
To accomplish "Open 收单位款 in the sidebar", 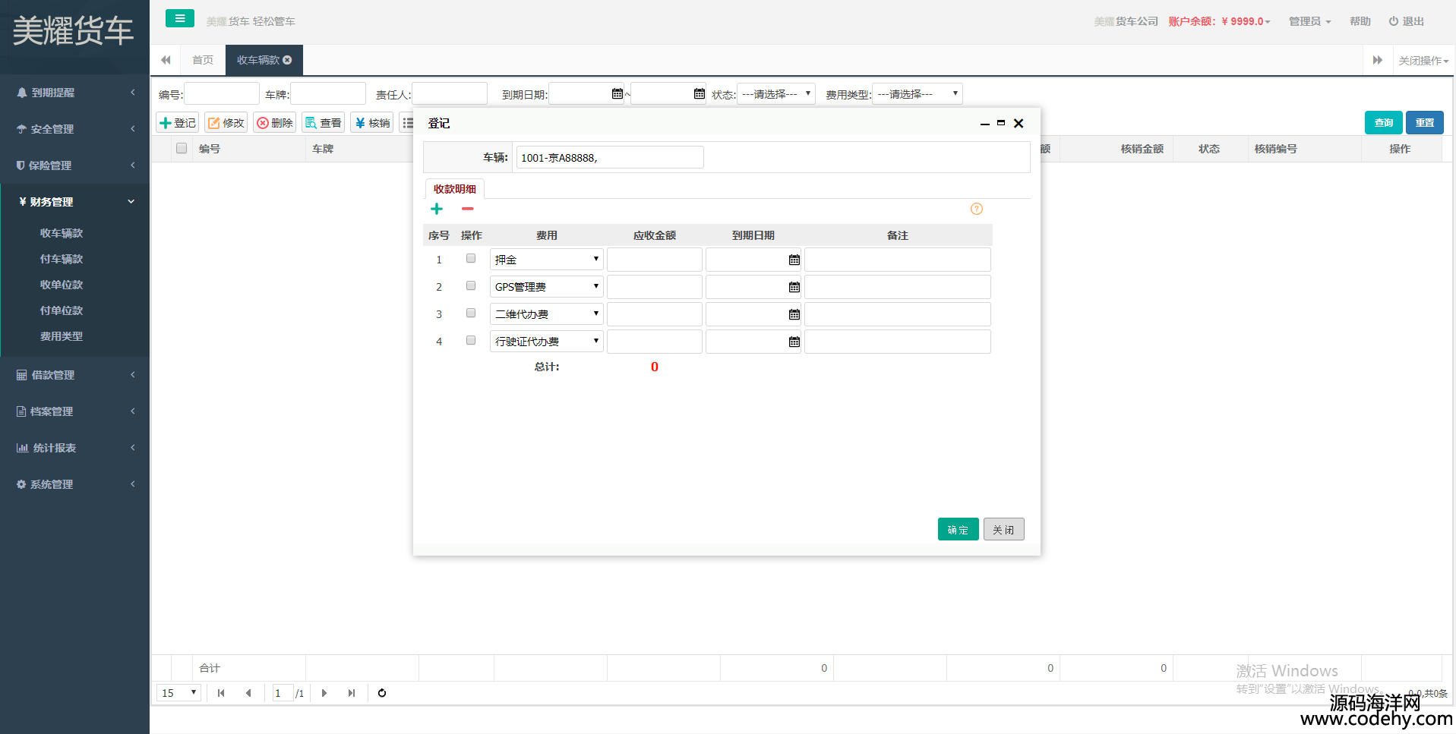I will pyautogui.click(x=62, y=285).
